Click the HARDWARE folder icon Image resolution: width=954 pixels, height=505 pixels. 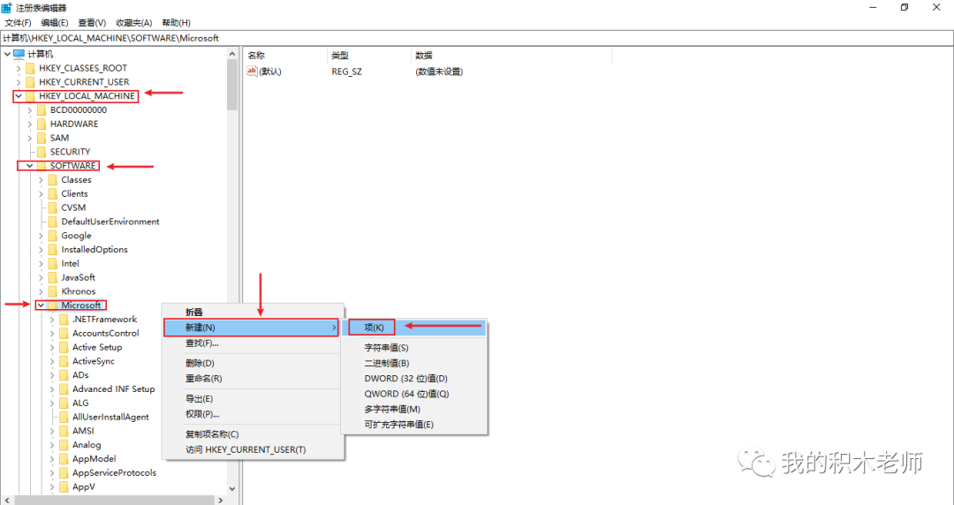42,124
